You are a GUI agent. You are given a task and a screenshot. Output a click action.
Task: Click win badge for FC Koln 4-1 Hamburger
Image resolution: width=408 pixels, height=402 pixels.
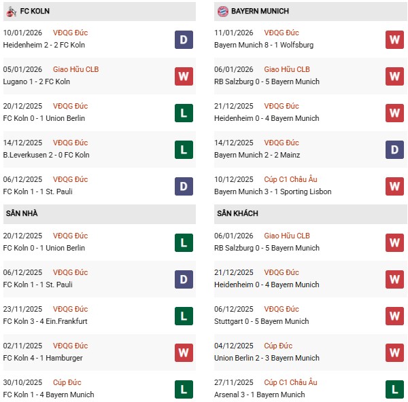pos(183,352)
